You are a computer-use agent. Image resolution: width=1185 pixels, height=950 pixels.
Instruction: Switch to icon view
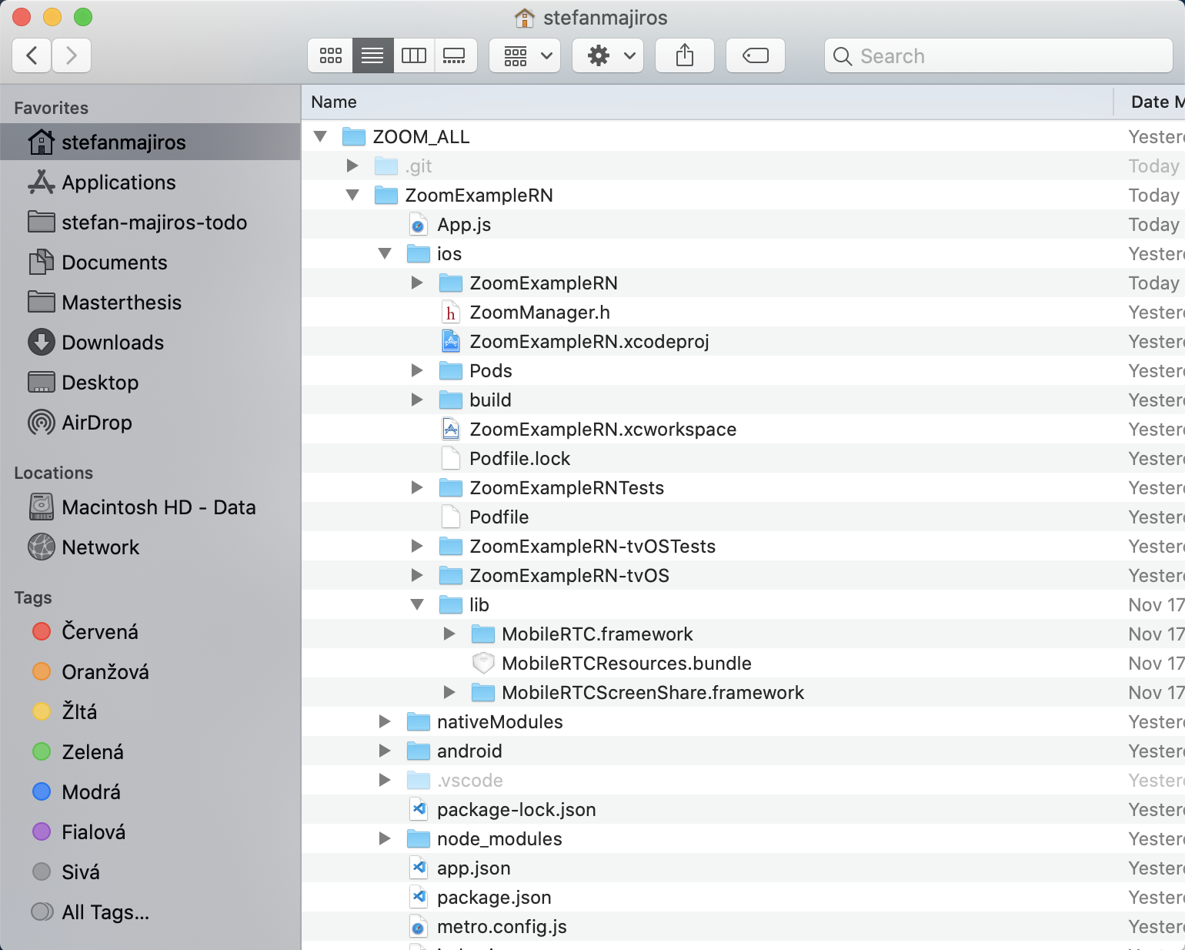(331, 55)
